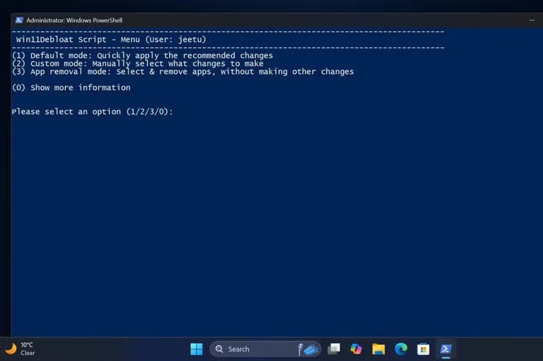The width and height of the screenshot is (543, 361).
Task: Click the taskbar Search box
Action: (265, 349)
